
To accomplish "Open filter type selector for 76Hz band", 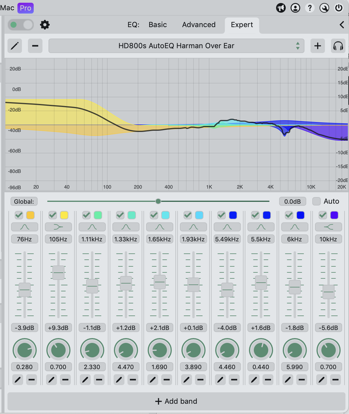I will click(x=24, y=227).
